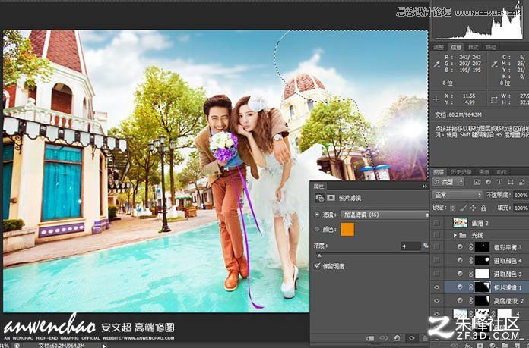Click lock position icon in Layers panel
The height and width of the screenshot is (348, 529).
(x=473, y=208)
